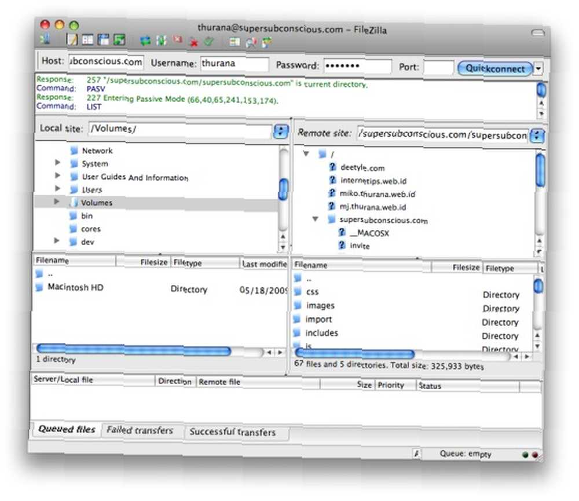Toggle processing of the transfer queue
Image resolution: width=579 pixels, height=501 pixels.
[162, 41]
